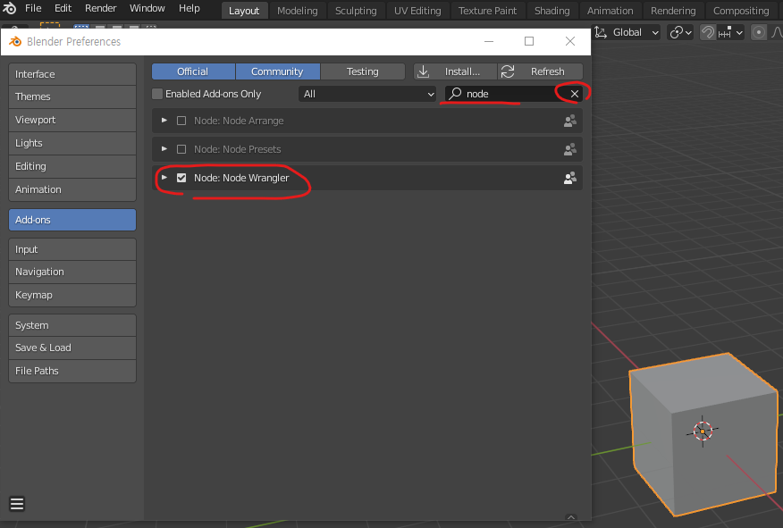Toggle the Testing support level filter
Viewport: 783px width, 528px height.
tap(363, 71)
